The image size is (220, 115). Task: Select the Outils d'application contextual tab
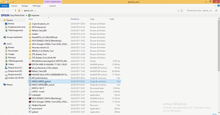point(53,2)
